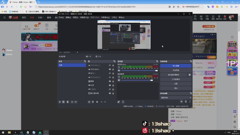Open the OBS 工具(T) menu

(x=114, y=17)
